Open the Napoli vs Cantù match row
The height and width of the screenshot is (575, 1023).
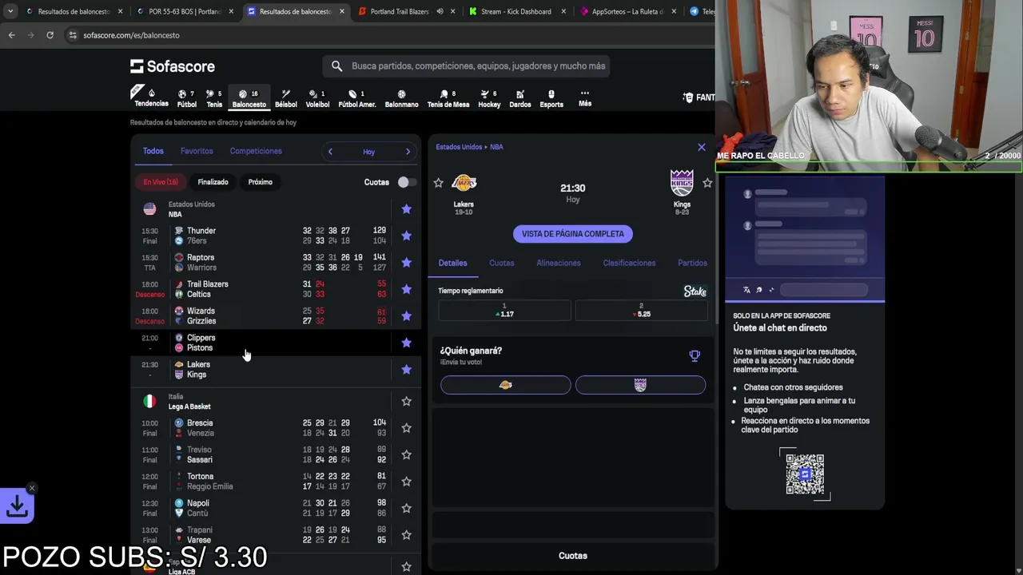[x=276, y=508]
